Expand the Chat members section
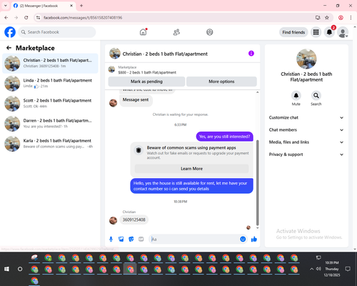The height and width of the screenshot is (286, 357). [306, 130]
